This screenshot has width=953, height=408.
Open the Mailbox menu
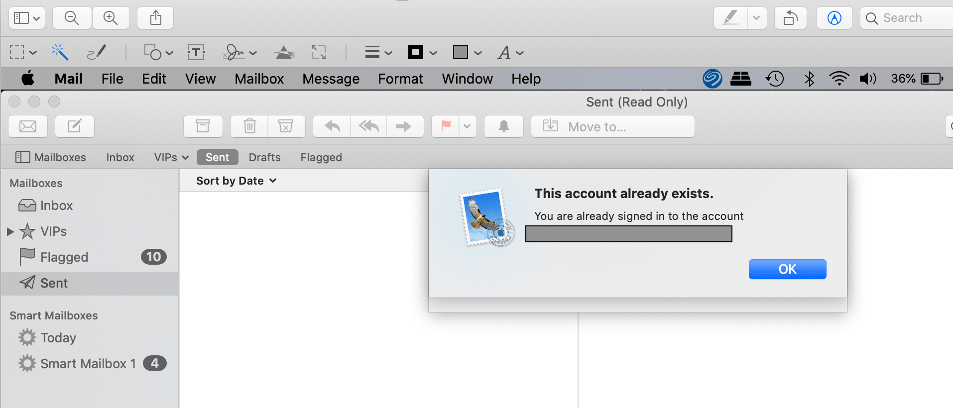pyautogui.click(x=259, y=79)
